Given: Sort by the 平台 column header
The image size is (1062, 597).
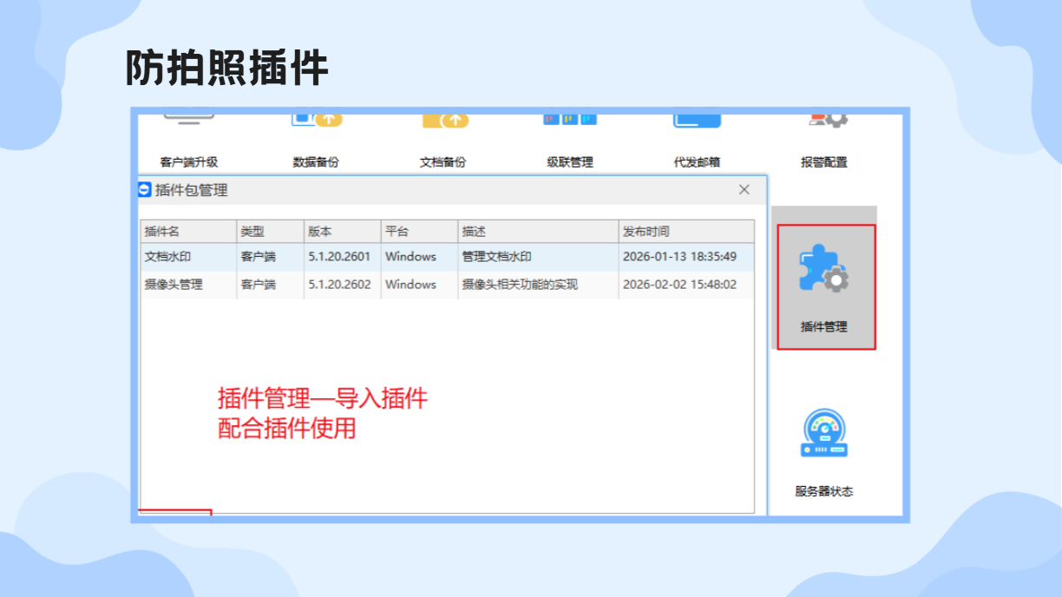Looking at the screenshot, I should coord(419,232).
